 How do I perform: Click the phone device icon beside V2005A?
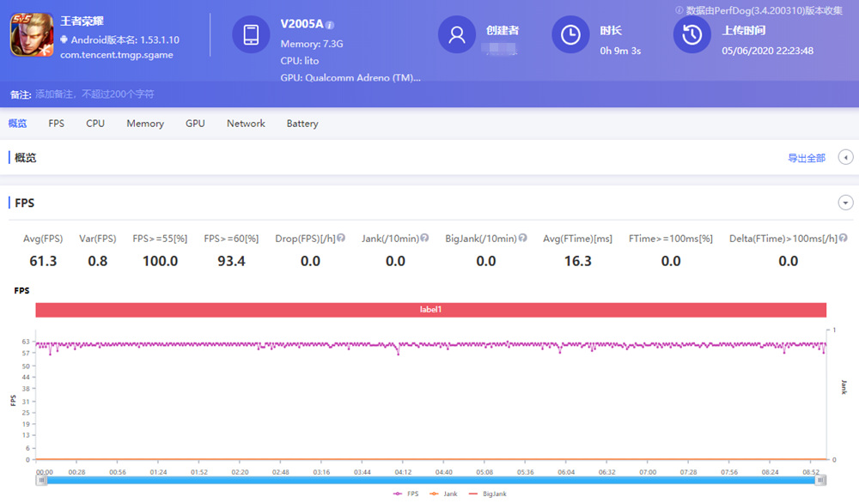(249, 35)
